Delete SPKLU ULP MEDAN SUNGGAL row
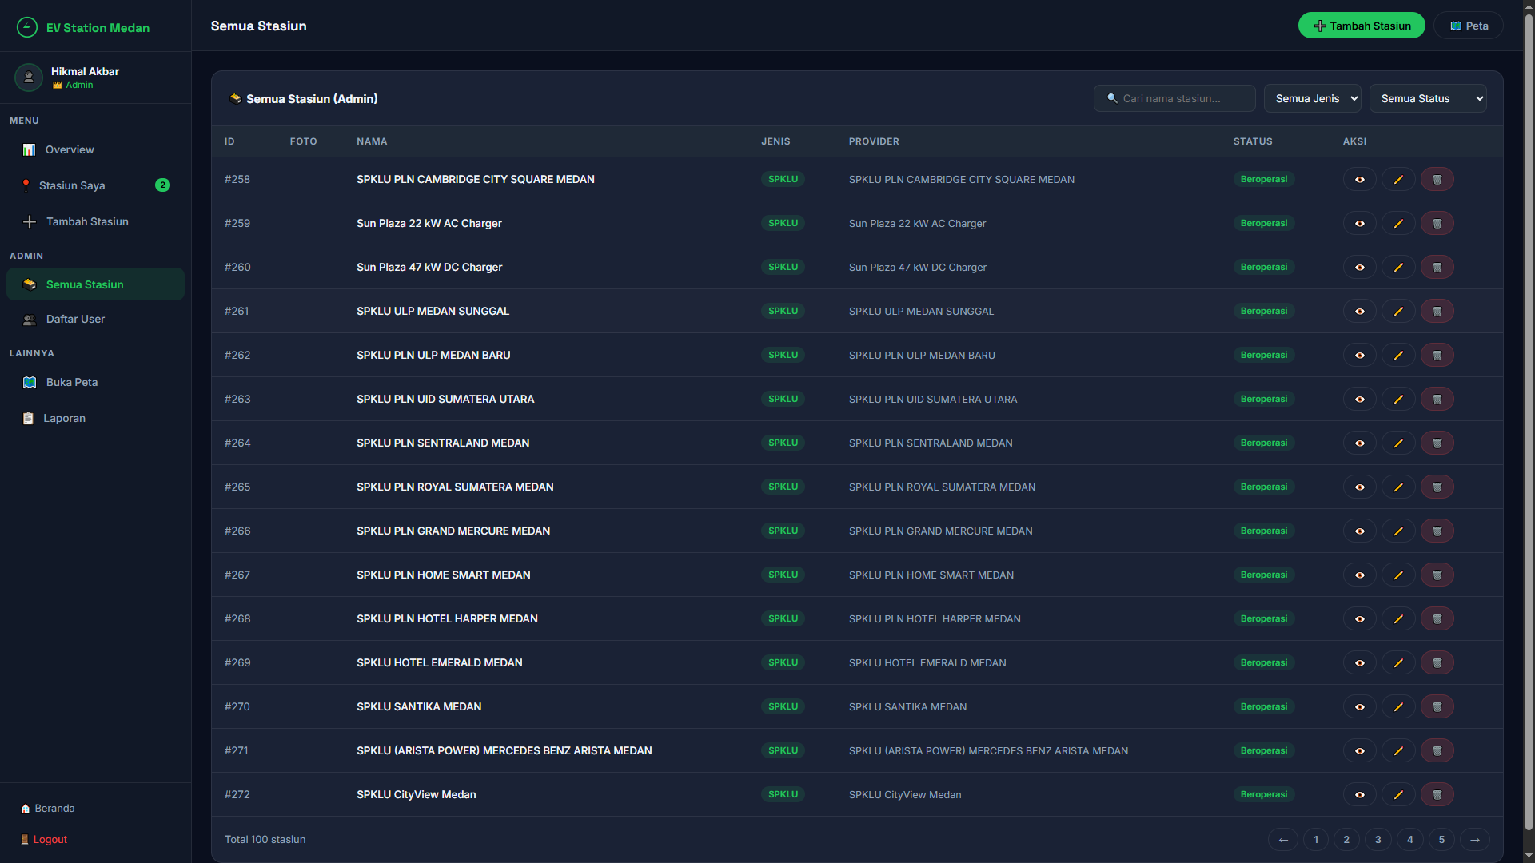Viewport: 1535px width, 863px height. pos(1437,311)
